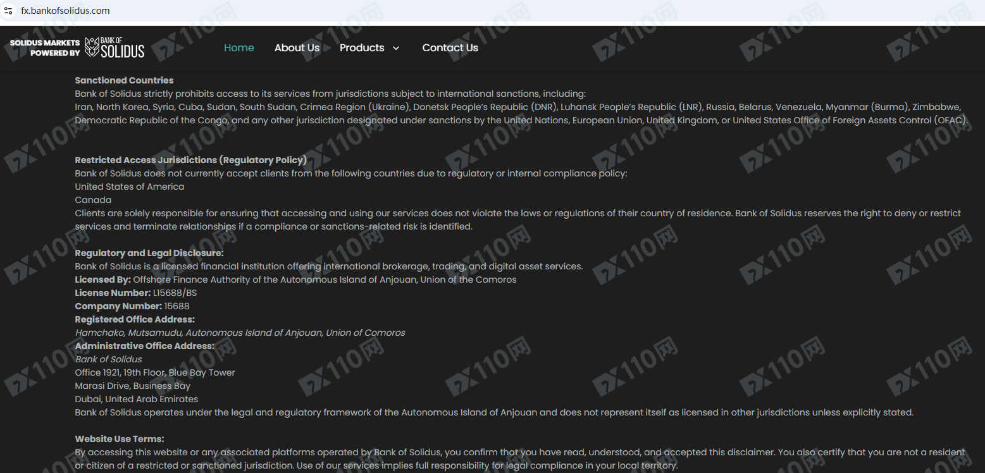Click the fx.bankofsolidus.com address field
985x473 pixels.
tap(65, 11)
